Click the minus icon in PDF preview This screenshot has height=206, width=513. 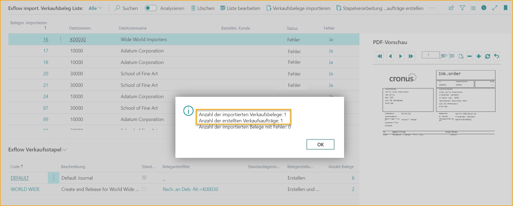pos(470,56)
